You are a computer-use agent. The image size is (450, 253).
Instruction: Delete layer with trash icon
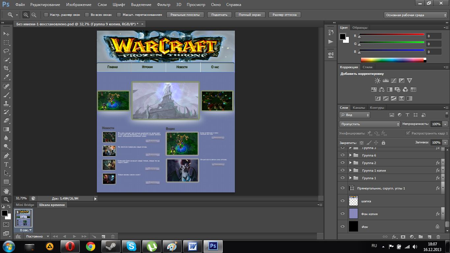(438, 237)
